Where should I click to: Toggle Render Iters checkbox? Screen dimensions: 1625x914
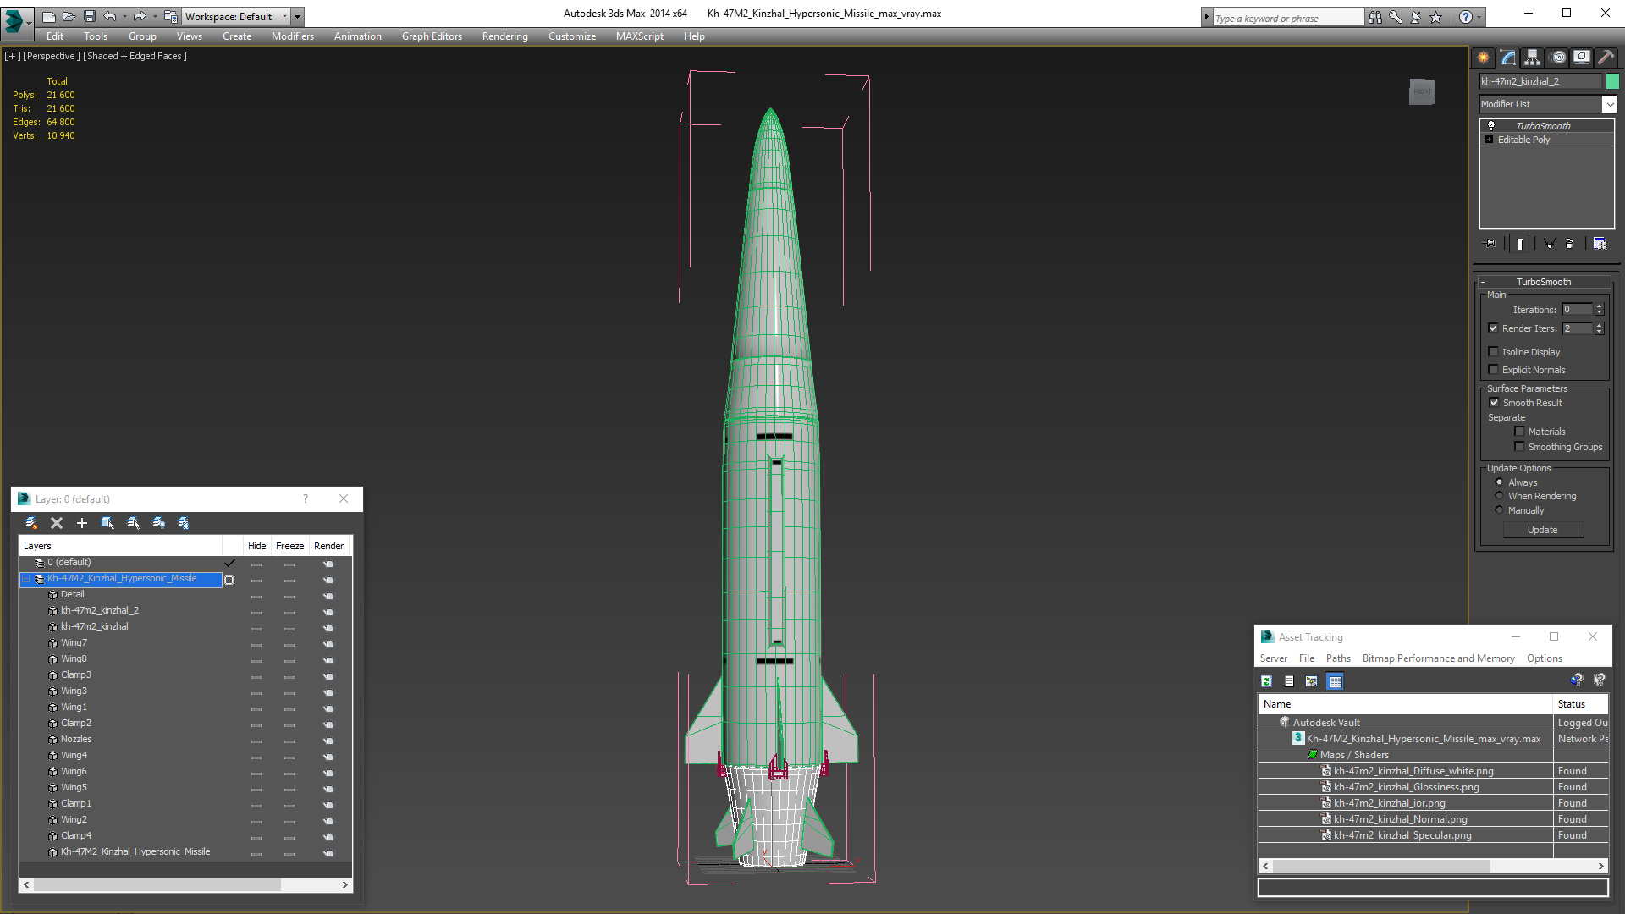pyautogui.click(x=1493, y=328)
